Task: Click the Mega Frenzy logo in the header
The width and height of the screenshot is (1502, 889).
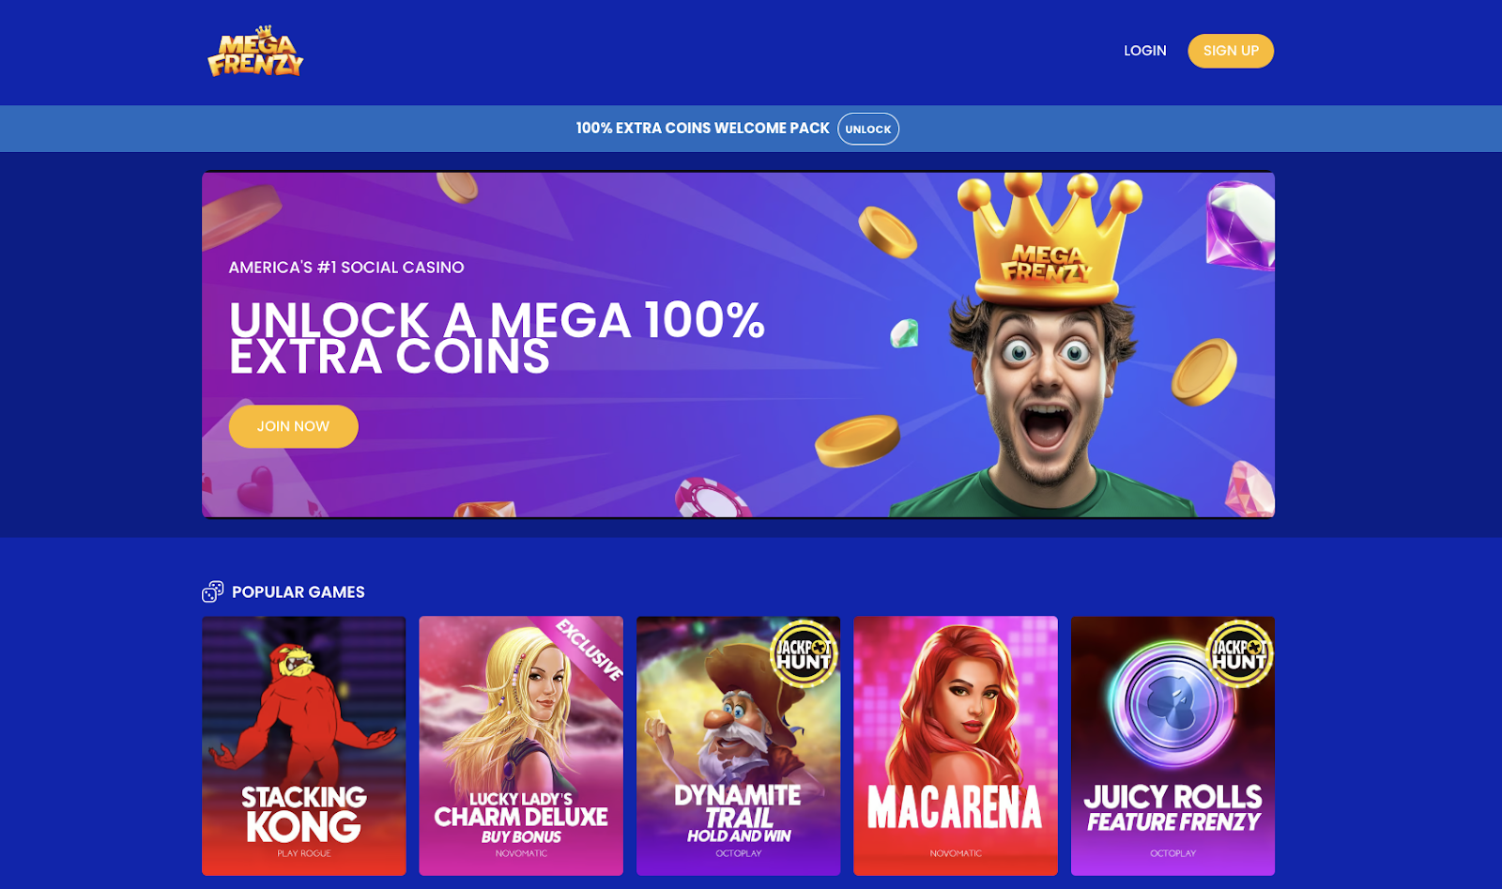Action: (x=255, y=52)
